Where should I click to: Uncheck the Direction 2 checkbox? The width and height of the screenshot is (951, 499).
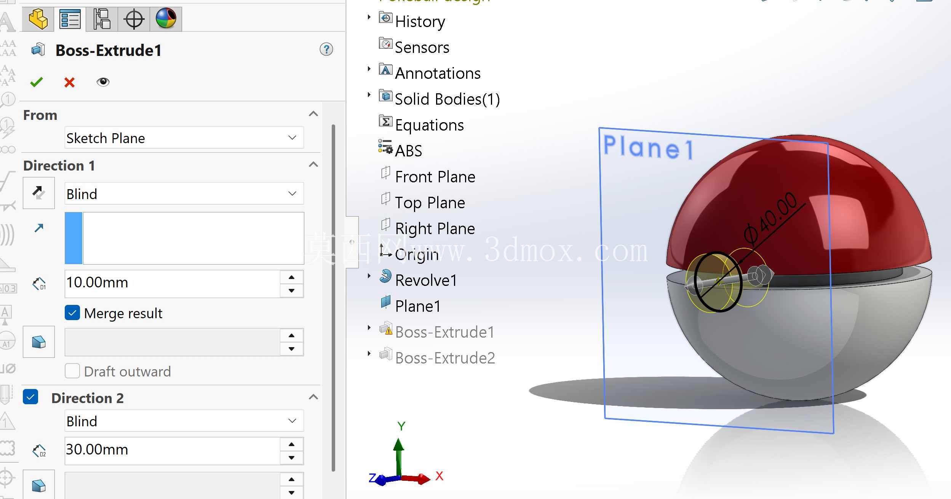pos(30,397)
